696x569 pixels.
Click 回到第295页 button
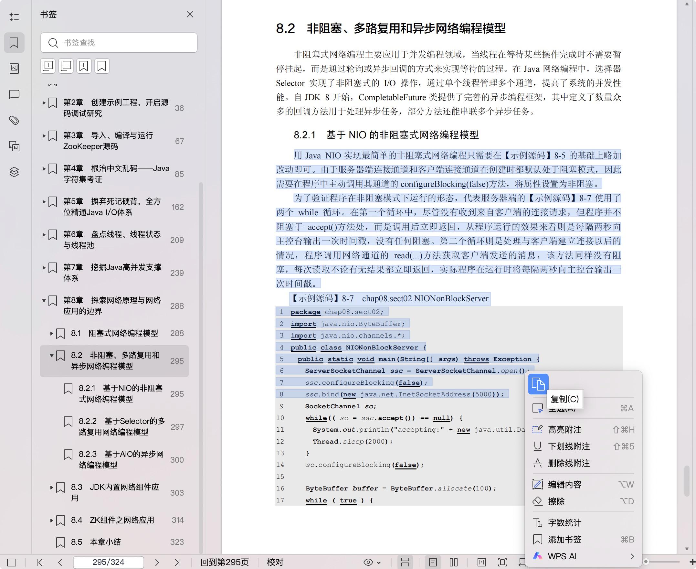(225, 563)
